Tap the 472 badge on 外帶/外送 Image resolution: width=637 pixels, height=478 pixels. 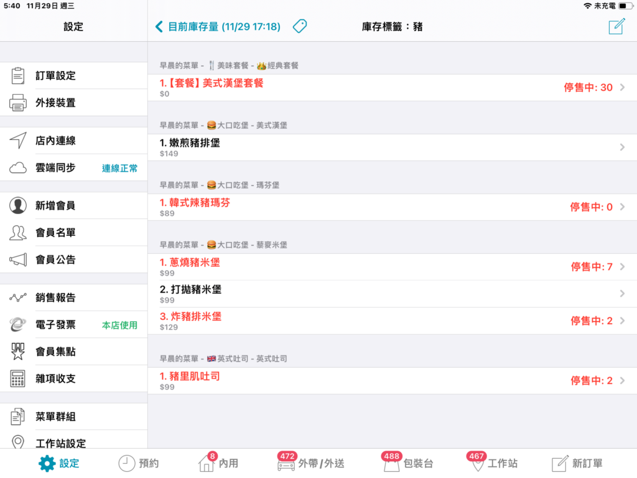(287, 456)
